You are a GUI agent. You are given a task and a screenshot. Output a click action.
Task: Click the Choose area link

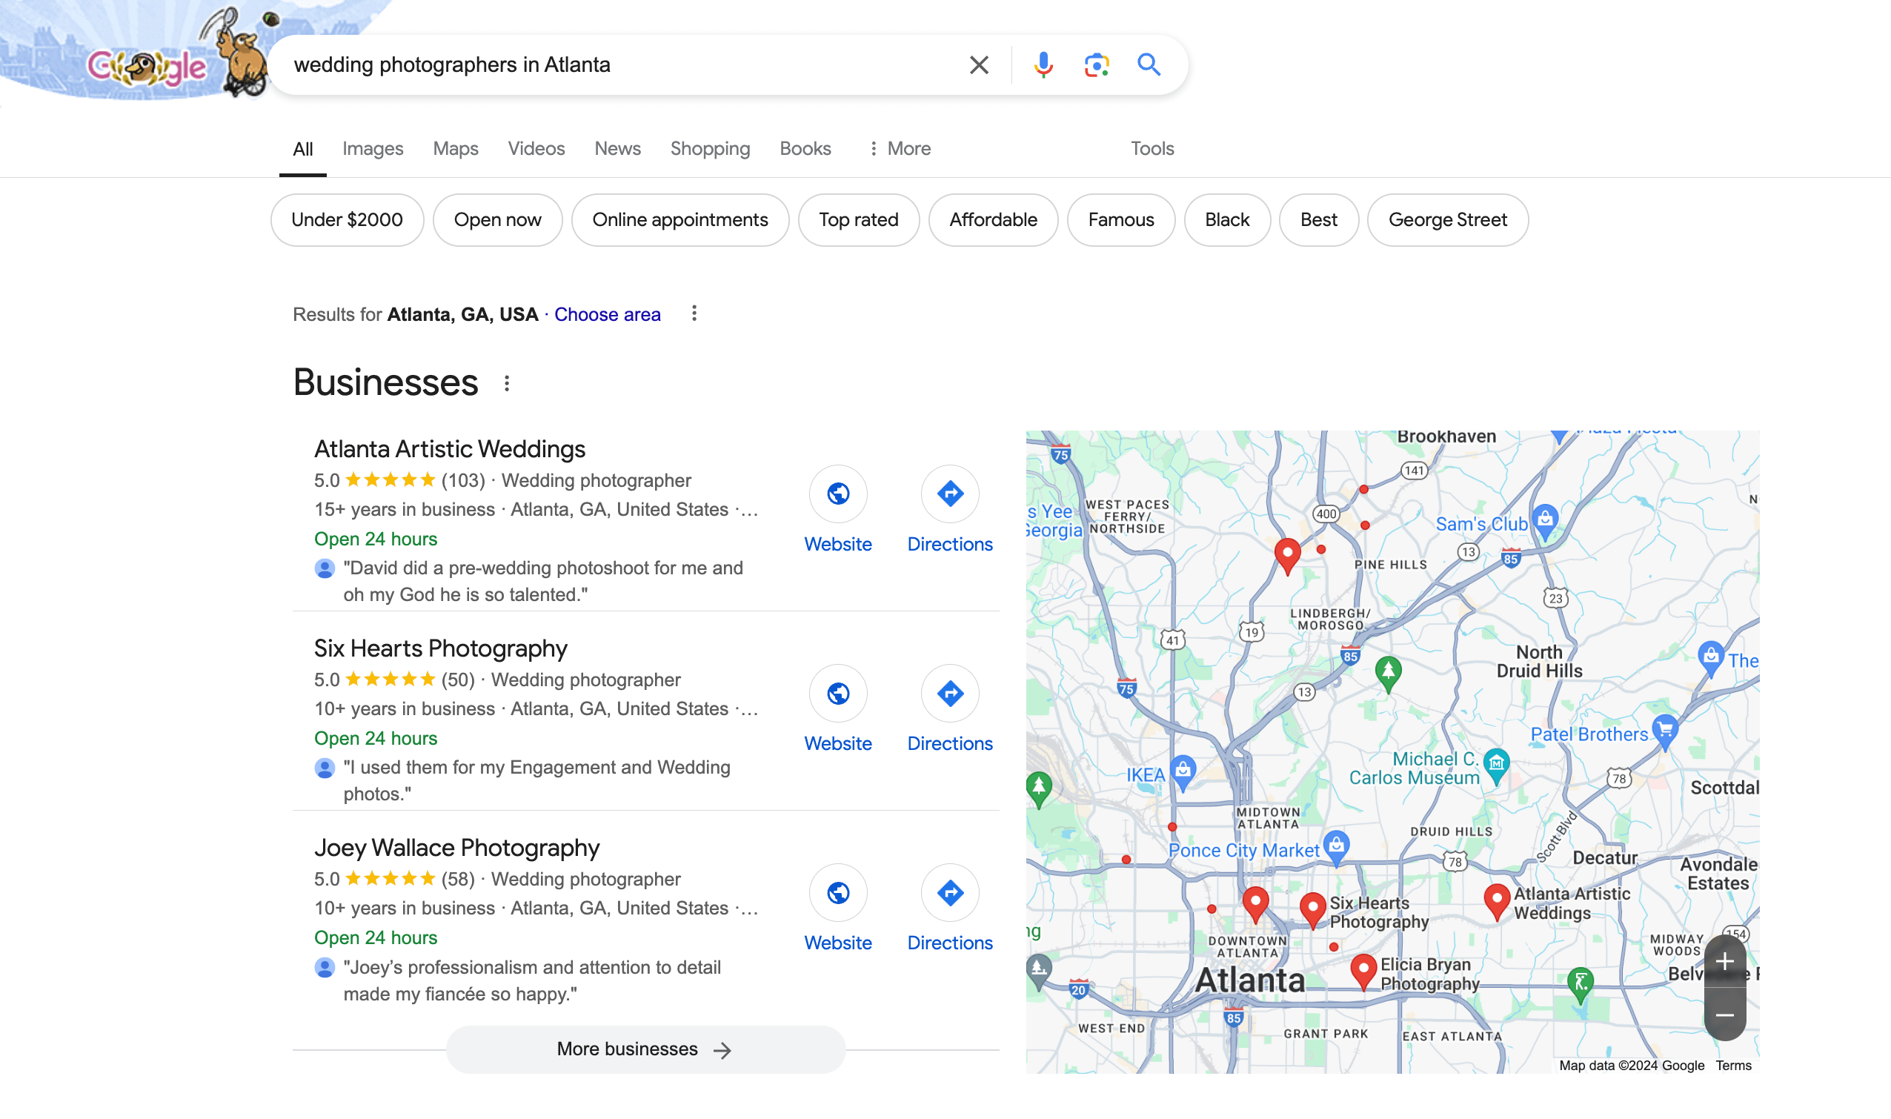(607, 314)
